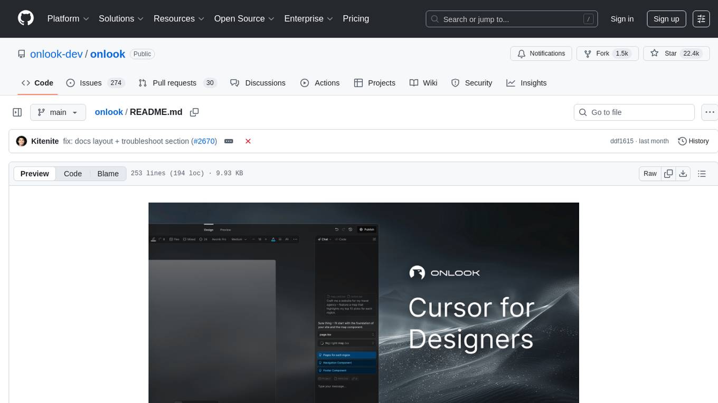
Task: Select the Blame view
Action: point(108,174)
